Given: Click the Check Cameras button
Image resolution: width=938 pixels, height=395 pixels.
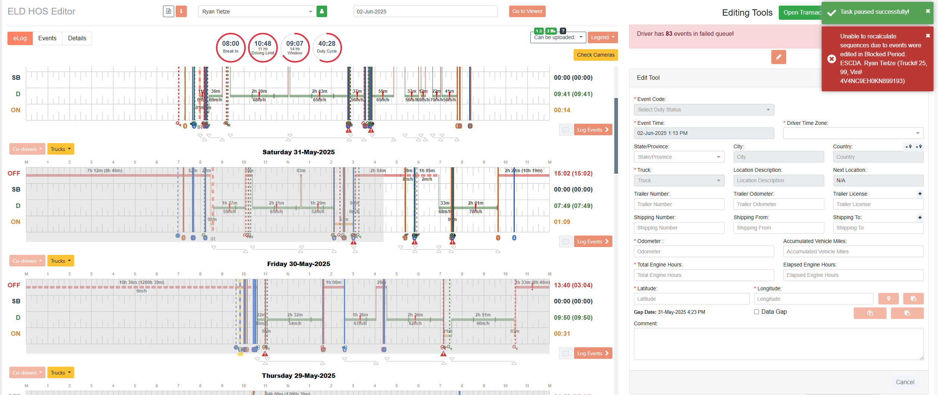Looking at the screenshot, I should [596, 55].
